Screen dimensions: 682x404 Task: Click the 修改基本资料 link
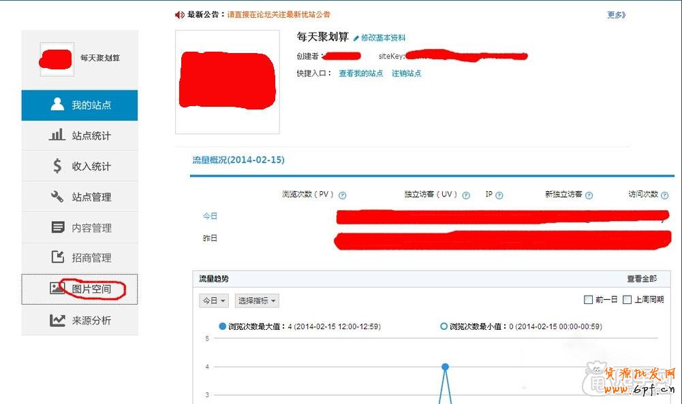tap(383, 38)
